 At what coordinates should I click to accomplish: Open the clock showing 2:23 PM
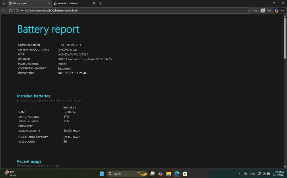tap(278, 173)
